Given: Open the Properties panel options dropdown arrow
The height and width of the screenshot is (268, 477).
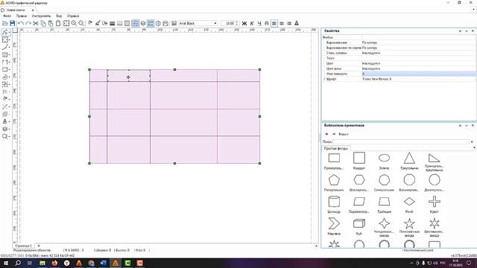Looking at the screenshot, I should tap(467, 31).
